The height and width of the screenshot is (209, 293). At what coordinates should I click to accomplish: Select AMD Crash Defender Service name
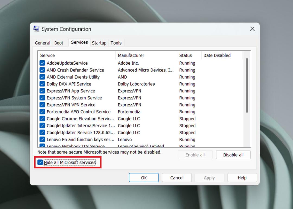pyautogui.click(x=75, y=70)
